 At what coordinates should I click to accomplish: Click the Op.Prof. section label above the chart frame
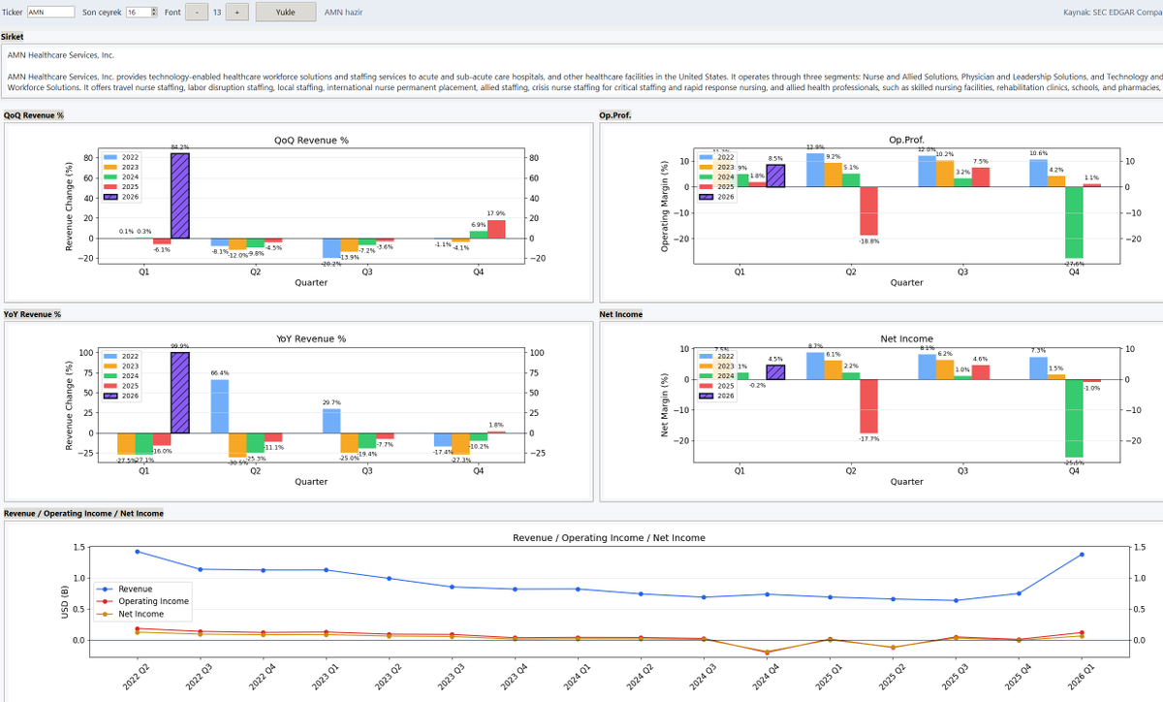616,115
